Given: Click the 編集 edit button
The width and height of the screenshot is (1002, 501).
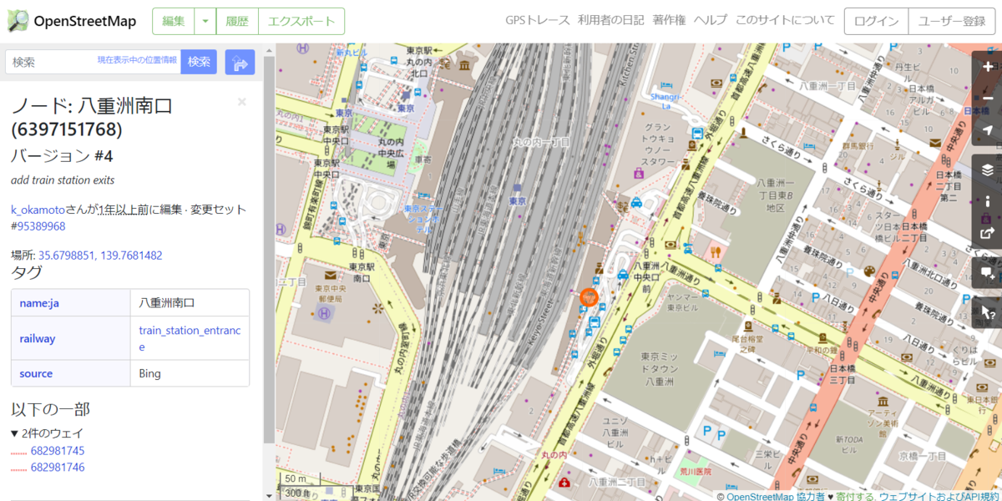Looking at the screenshot, I should point(174,22).
